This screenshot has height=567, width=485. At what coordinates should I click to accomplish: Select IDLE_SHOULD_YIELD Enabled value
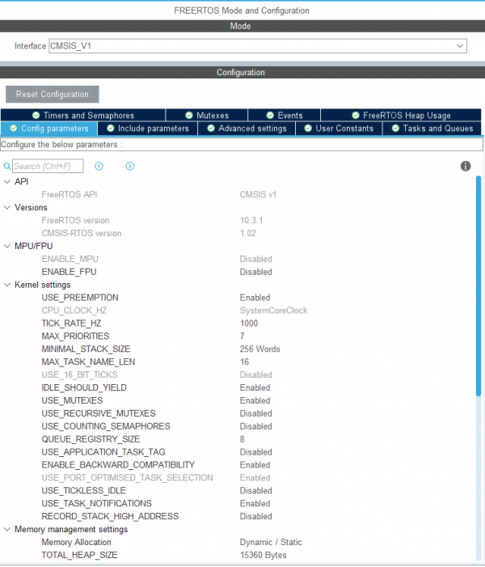pos(255,387)
